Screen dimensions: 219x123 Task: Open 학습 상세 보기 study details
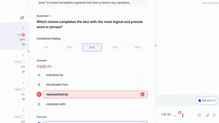(x=207, y=101)
